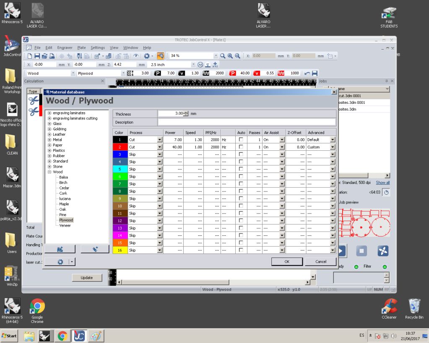Image resolution: width=429 pixels, height=343 pixels.
Task: Click the Windows Start button
Action: coord(9,336)
